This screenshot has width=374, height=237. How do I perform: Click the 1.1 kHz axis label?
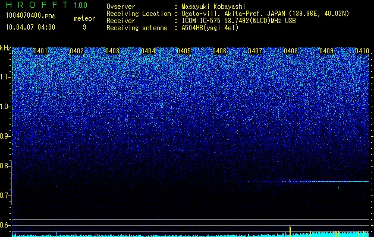pos(5,77)
